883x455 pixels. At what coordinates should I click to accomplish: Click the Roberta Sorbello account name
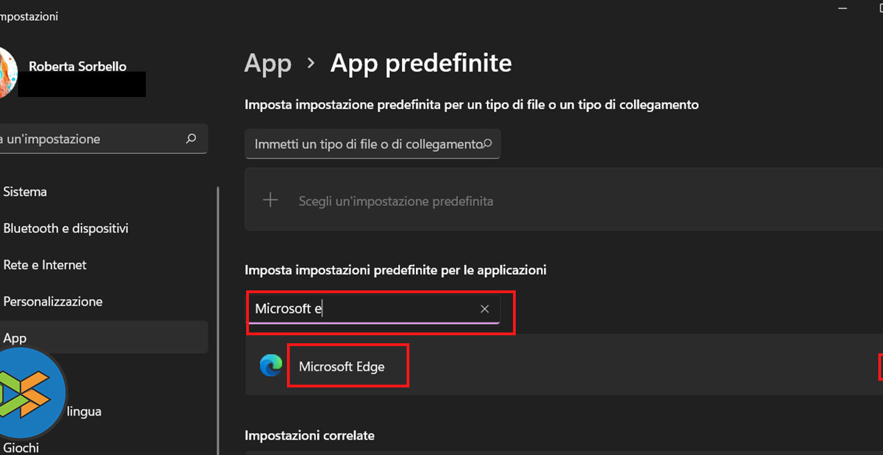[78, 66]
